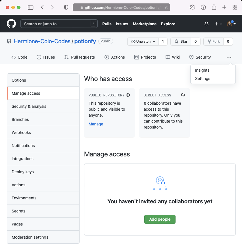Click the privacy shield icon in Safari

coord(66,7)
